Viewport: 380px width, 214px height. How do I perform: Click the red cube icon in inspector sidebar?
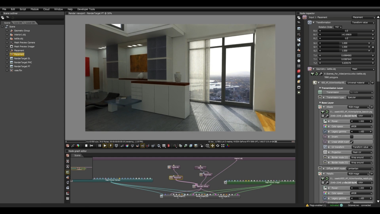click(x=299, y=71)
